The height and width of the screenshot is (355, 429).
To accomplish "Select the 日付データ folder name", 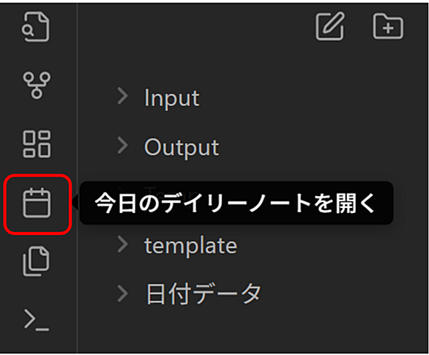I will [204, 294].
